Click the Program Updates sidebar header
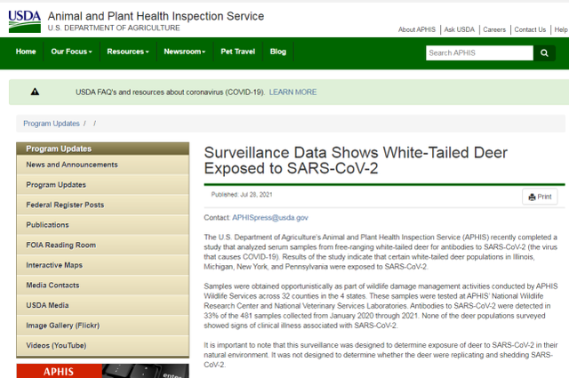The width and height of the screenshot is (569, 378). coord(103,149)
